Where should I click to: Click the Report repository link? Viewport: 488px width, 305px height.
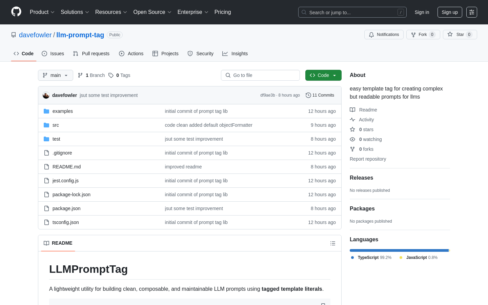click(368, 159)
